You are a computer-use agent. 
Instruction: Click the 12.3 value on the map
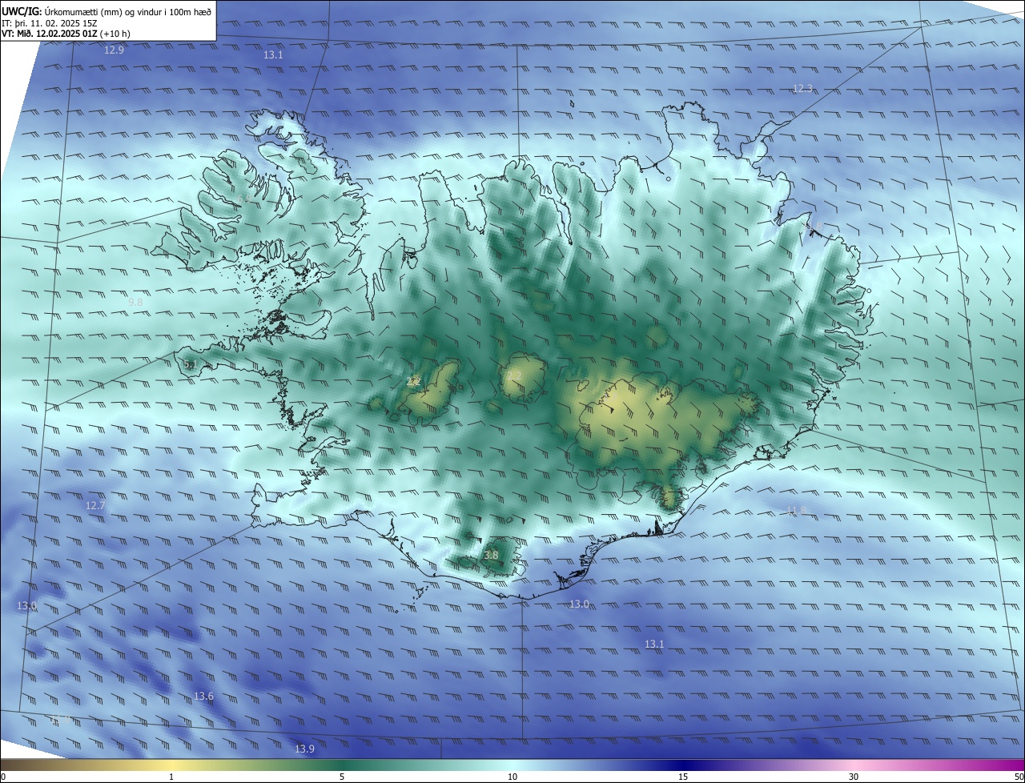802,89
